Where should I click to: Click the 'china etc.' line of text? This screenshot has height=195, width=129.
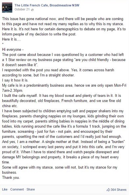click(10, 106)
